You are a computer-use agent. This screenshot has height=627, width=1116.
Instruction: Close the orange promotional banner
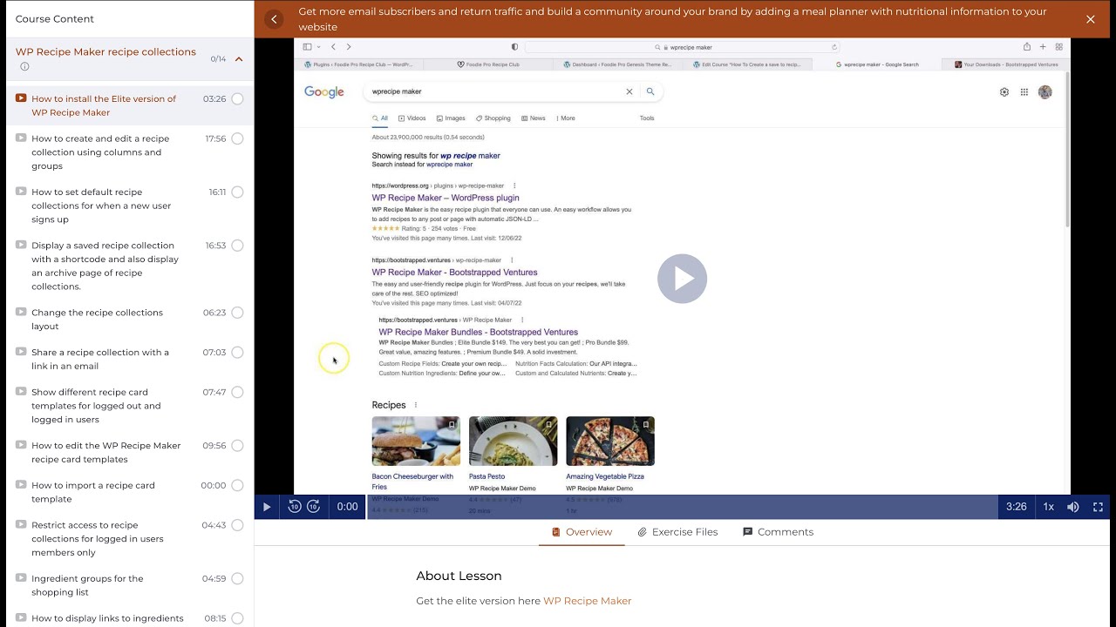(x=1090, y=19)
